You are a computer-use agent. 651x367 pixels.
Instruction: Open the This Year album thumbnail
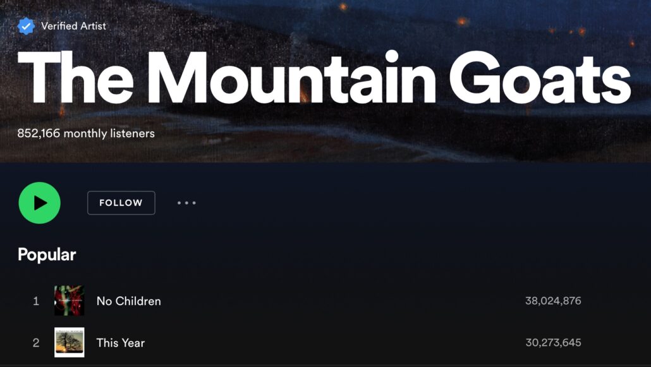click(70, 342)
